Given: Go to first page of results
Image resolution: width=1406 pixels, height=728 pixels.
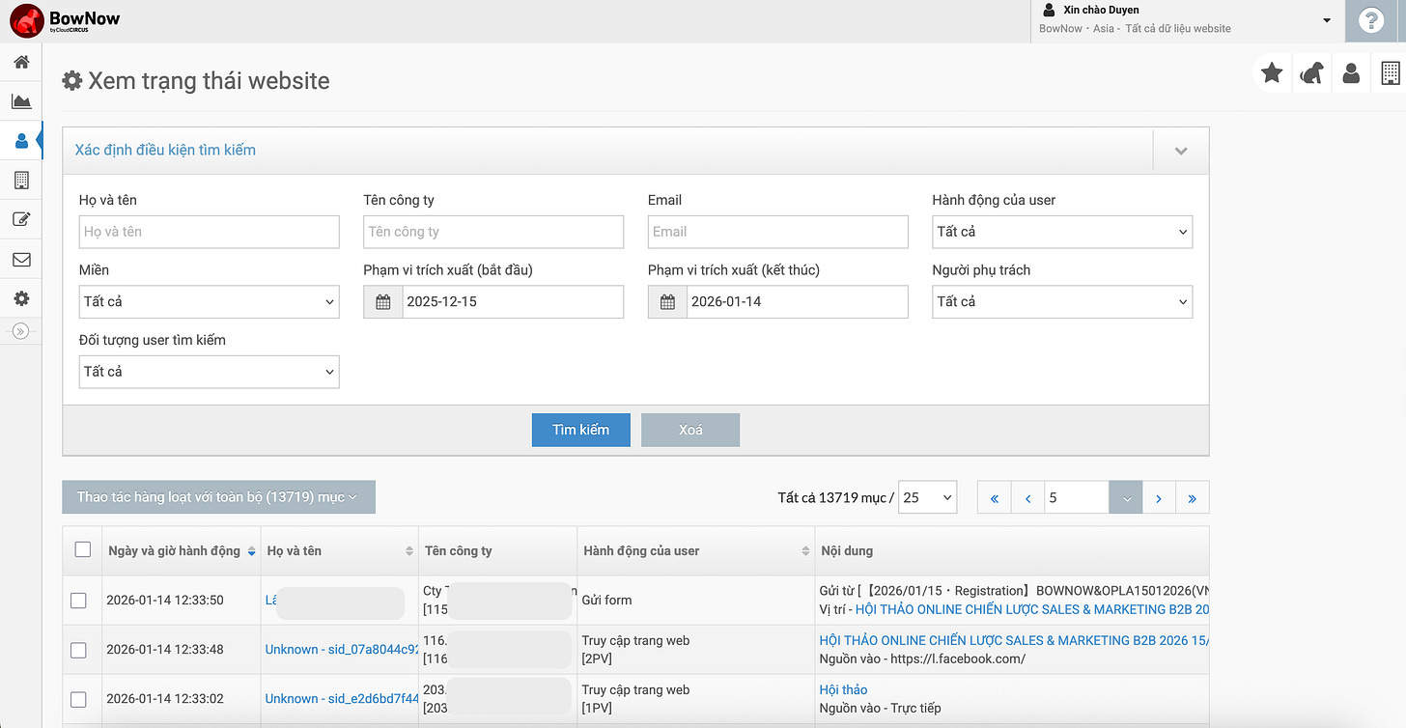Looking at the screenshot, I should [x=994, y=498].
